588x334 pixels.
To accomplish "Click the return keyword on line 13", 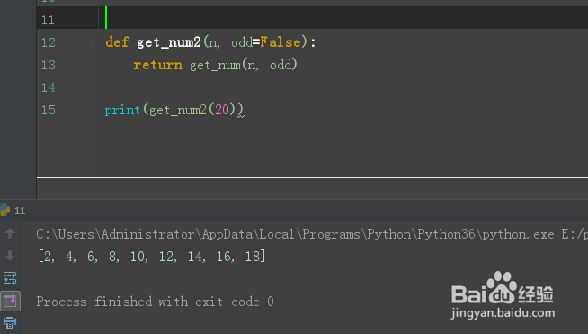I will (158, 65).
